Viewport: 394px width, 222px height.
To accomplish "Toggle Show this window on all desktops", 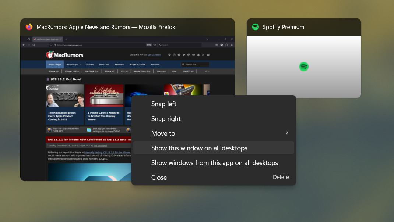I will pos(199,148).
